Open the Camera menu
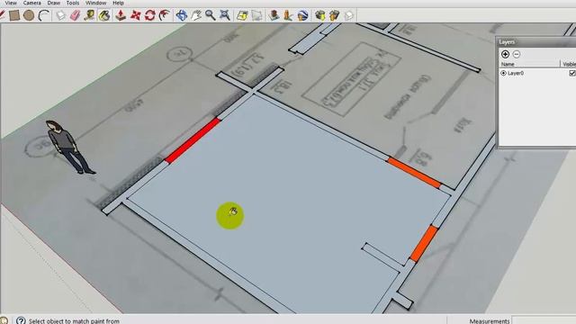576x324 pixels. point(32,3)
